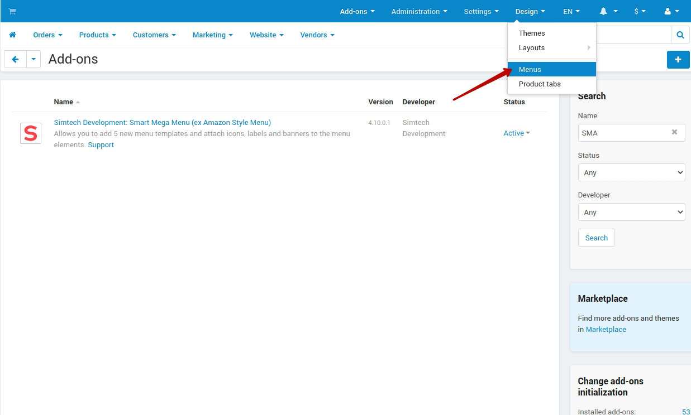
Task: Open the Status select in Search panel
Action: click(x=631, y=172)
